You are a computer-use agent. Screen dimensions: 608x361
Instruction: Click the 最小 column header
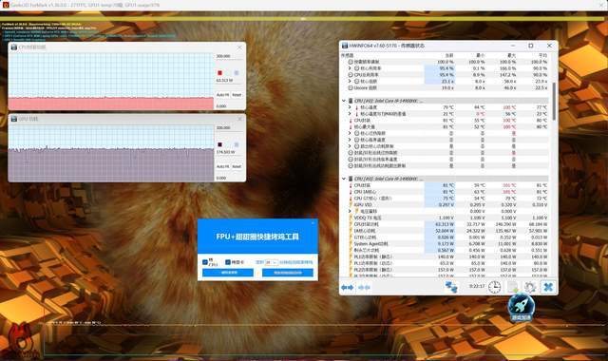pyautogui.click(x=480, y=55)
